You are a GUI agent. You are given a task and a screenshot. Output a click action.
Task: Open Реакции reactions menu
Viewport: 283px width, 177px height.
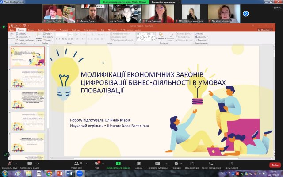pos(176,164)
